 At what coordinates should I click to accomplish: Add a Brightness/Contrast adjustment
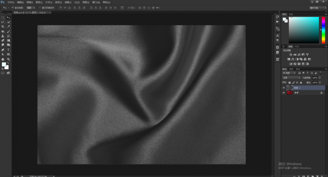(291, 54)
